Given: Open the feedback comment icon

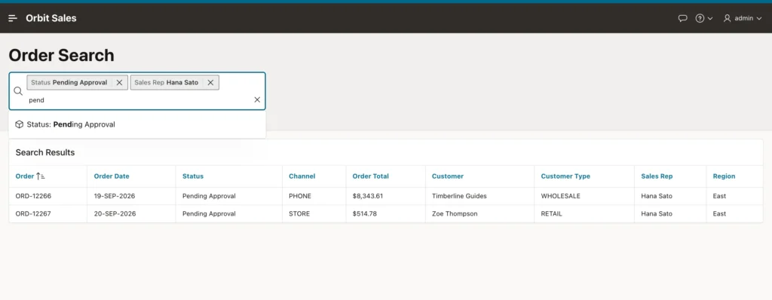Looking at the screenshot, I should click(682, 18).
